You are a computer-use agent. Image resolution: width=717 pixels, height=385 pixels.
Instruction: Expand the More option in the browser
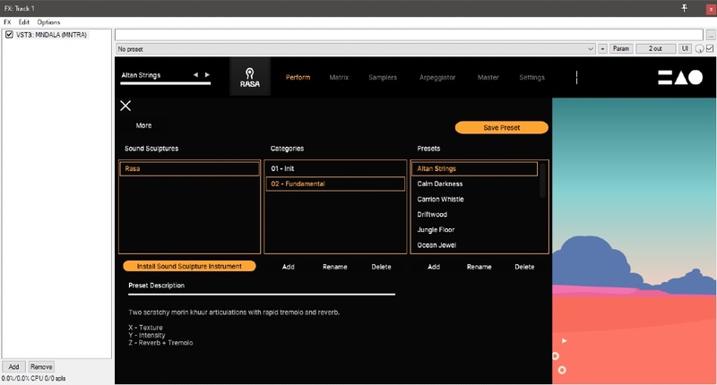point(143,126)
